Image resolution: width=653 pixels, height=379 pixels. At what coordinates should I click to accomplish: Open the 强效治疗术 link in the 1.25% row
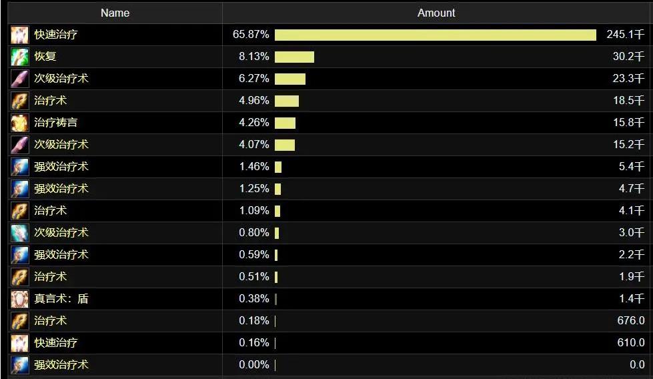click(61, 189)
